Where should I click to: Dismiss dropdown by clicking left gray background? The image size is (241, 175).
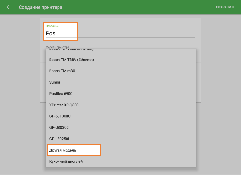pyautogui.click(x=19, y=97)
